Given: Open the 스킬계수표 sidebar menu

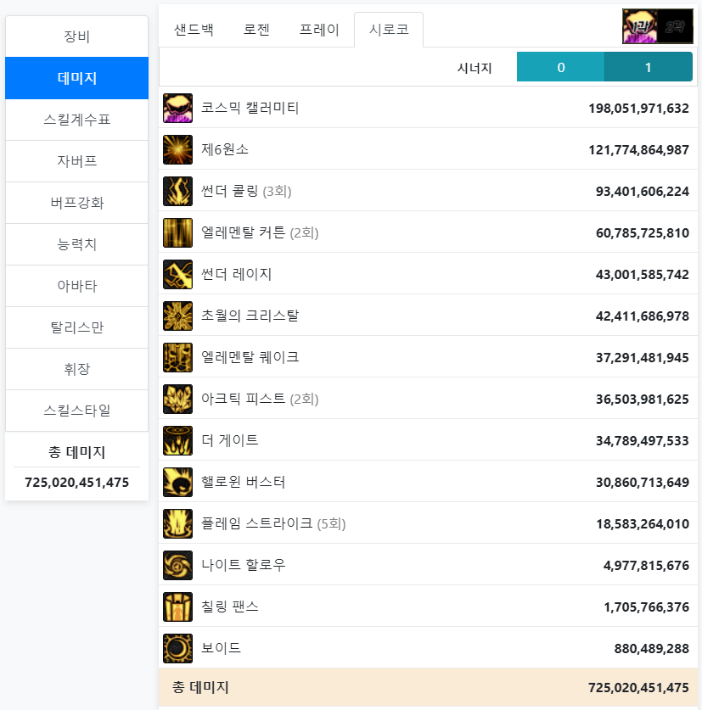Looking at the screenshot, I should tap(76, 120).
